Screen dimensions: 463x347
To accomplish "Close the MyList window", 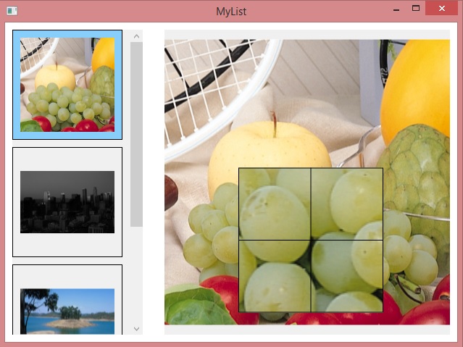I will [441, 9].
